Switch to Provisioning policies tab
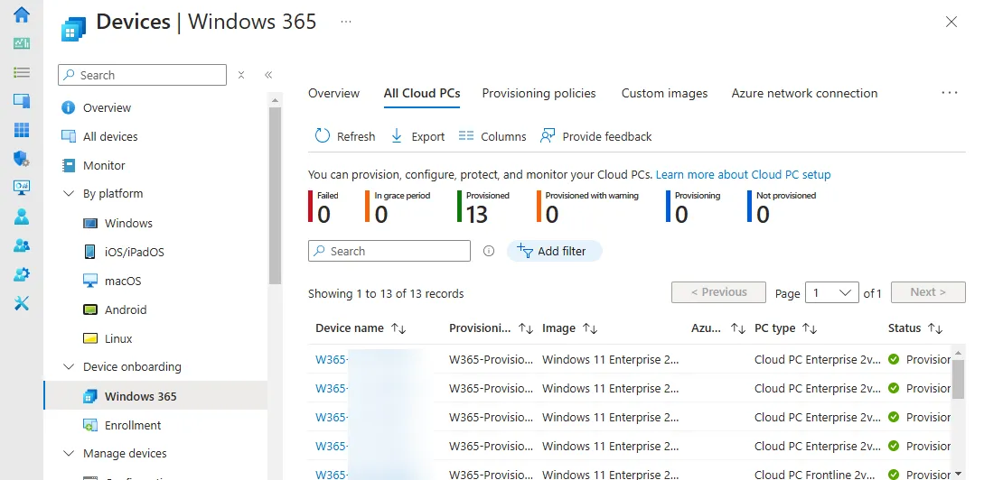Image resolution: width=984 pixels, height=480 pixels. click(x=539, y=93)
